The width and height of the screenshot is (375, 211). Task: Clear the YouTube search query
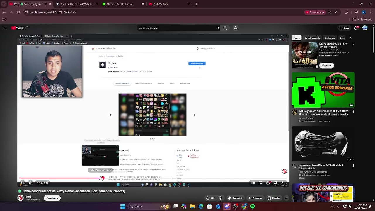[x=218, y=28]
